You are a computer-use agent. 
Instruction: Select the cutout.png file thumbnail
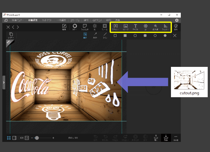pos(189,80)
